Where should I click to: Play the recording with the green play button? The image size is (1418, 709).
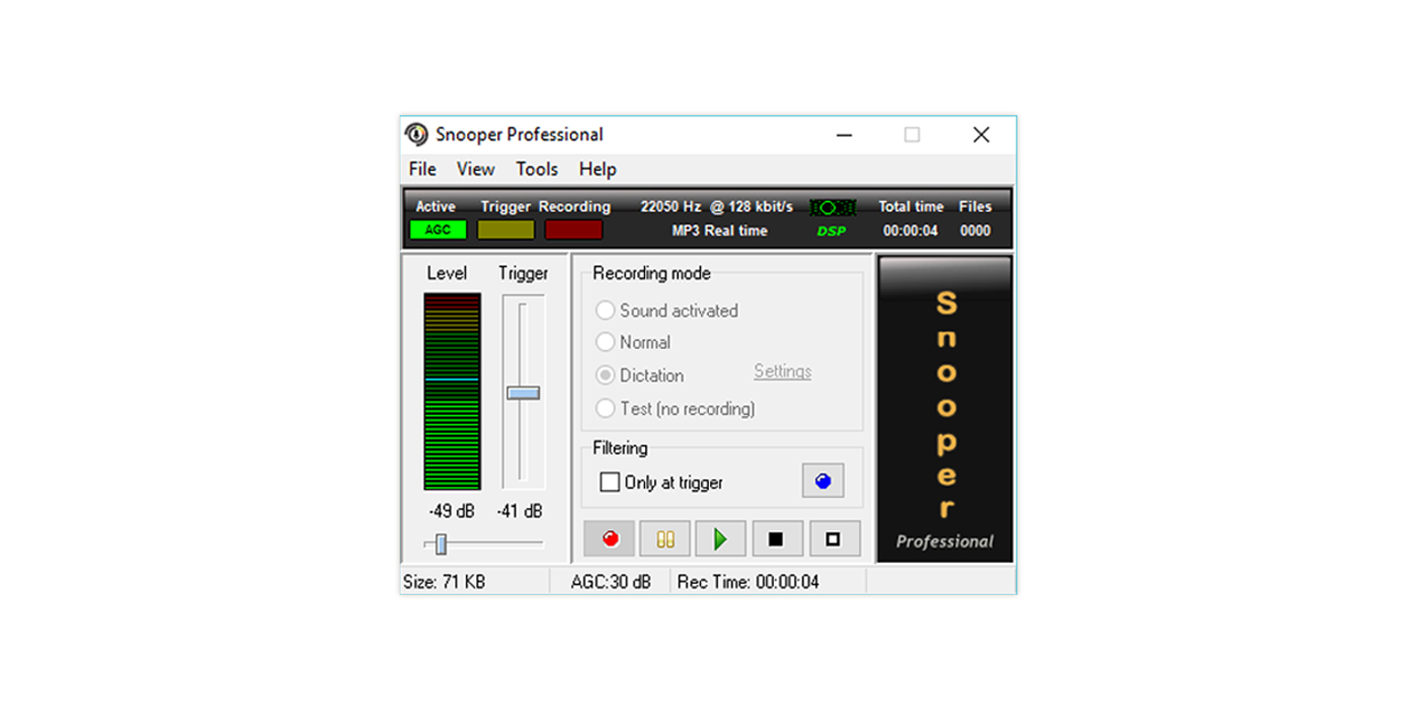721,539
